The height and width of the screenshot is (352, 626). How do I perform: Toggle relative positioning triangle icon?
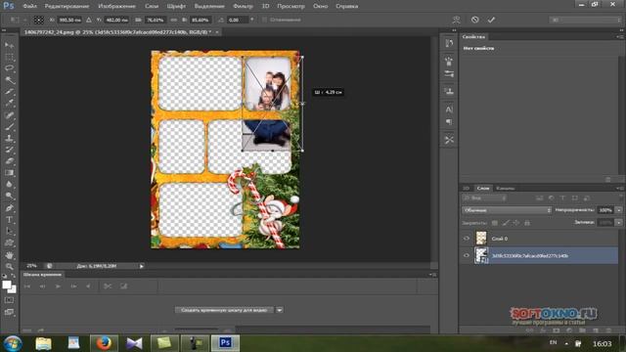click(89, 20)
